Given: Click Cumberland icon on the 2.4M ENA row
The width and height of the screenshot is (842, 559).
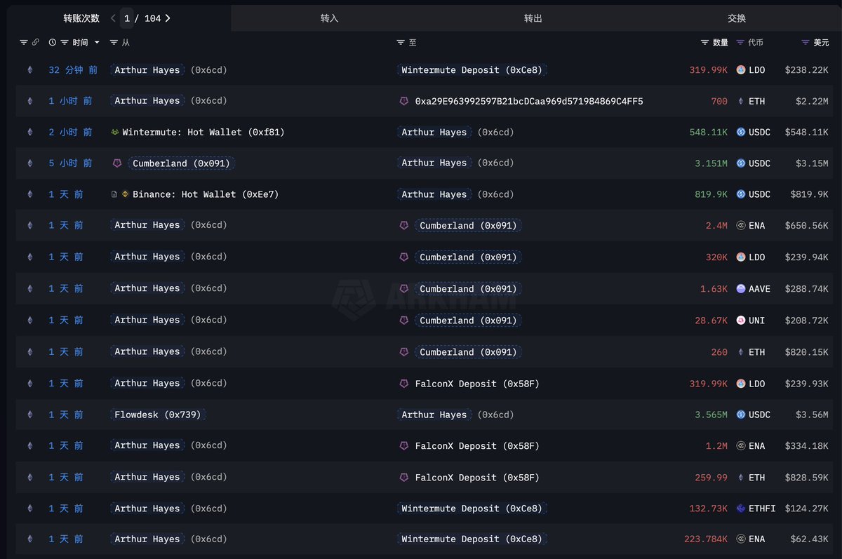Looking at the screenshot, I should tap(403, 226).
